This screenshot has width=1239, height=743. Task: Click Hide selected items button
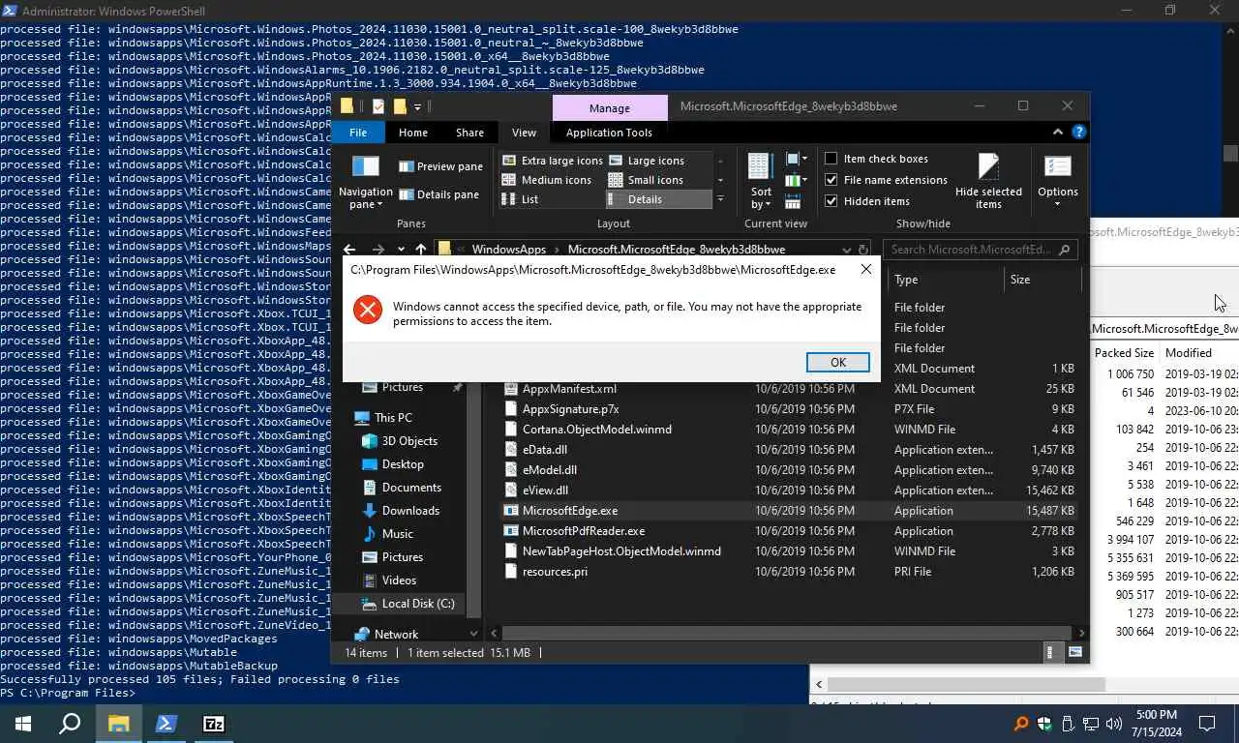coord(988,182)
